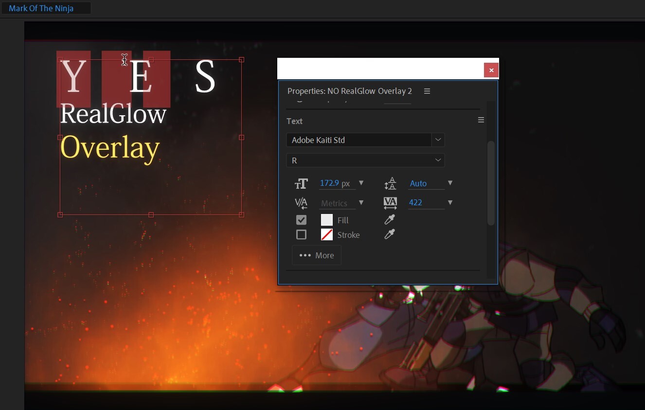Click the leading icon next to Auto

click(390, 183)
